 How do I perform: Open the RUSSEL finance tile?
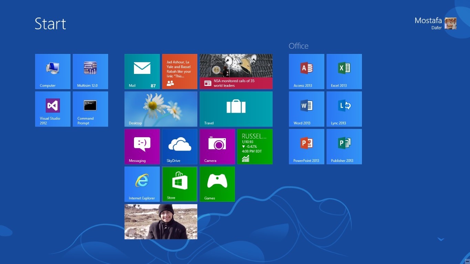pyautogui.click(x=255, y=146)
